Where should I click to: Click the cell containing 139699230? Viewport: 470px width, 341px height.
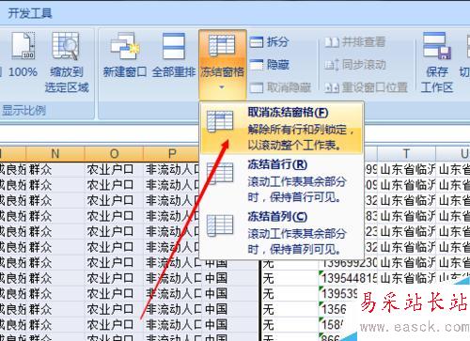click(349, 263)
